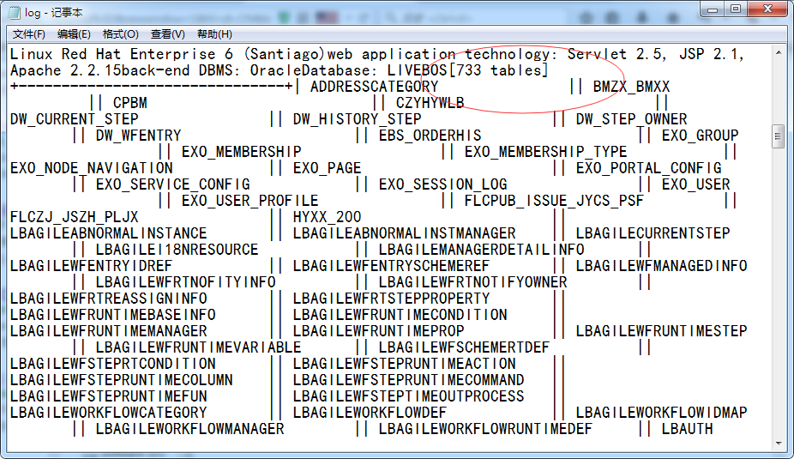Viewport: 794px width, 459px height.
Task: Click the text DW_CURRENT_STEP
Action: click(x=75, y=119)
